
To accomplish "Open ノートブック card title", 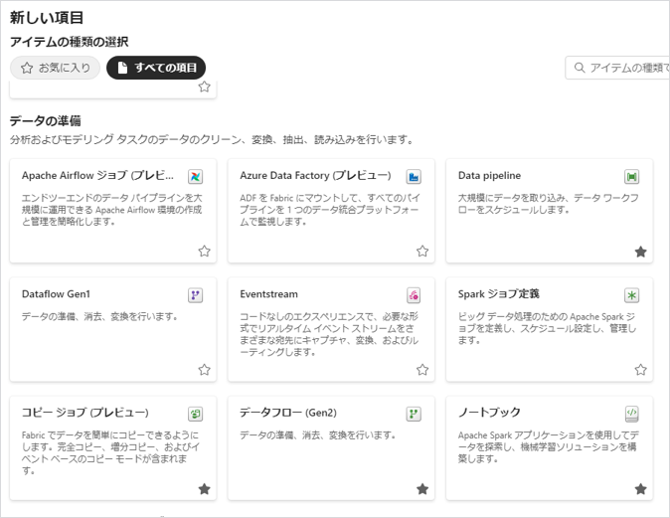I will coord(489,412).
